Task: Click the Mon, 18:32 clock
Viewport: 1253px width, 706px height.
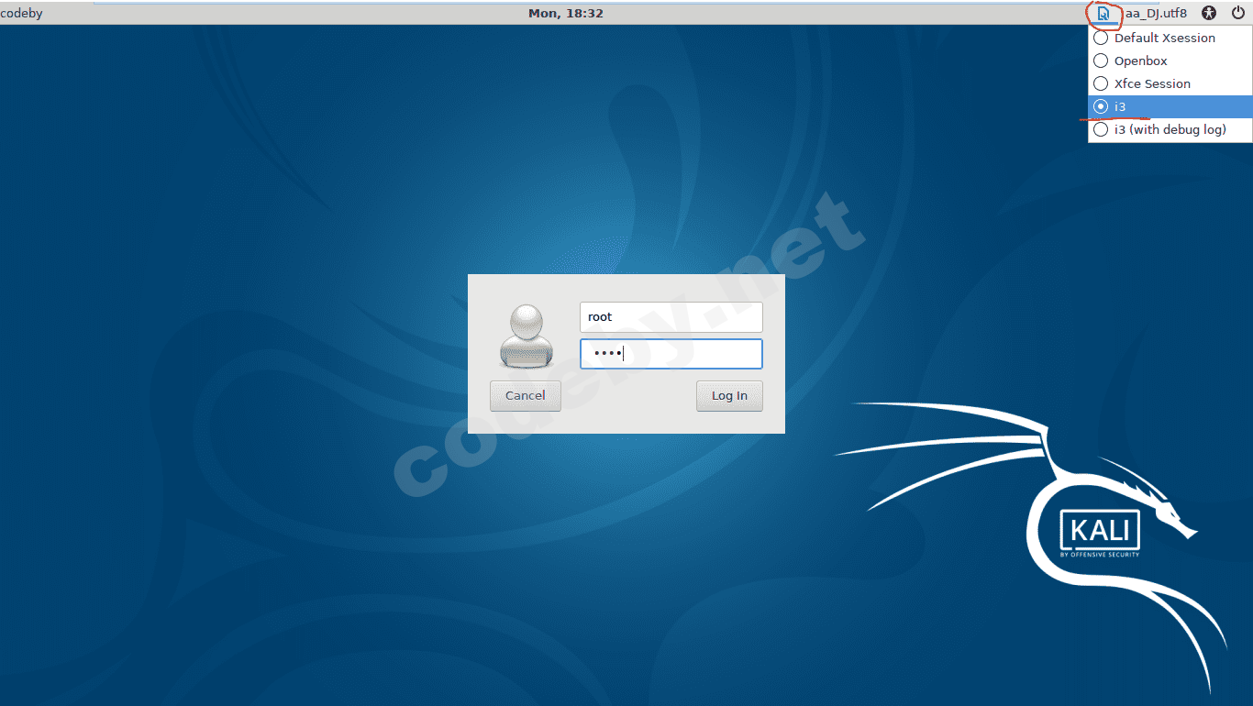Action: tap(566, 13)
